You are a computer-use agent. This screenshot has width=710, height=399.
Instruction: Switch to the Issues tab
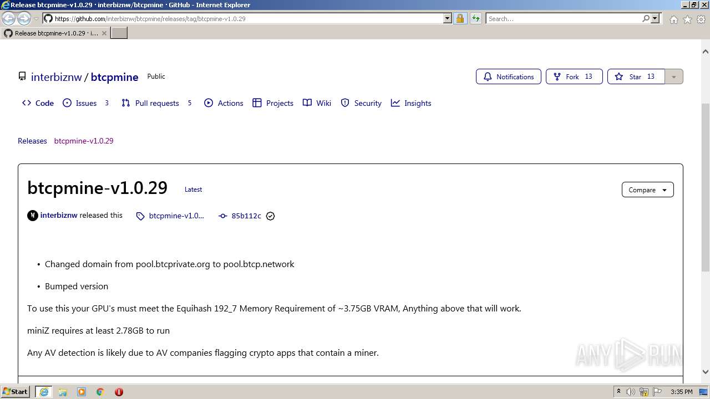[86, 103]
